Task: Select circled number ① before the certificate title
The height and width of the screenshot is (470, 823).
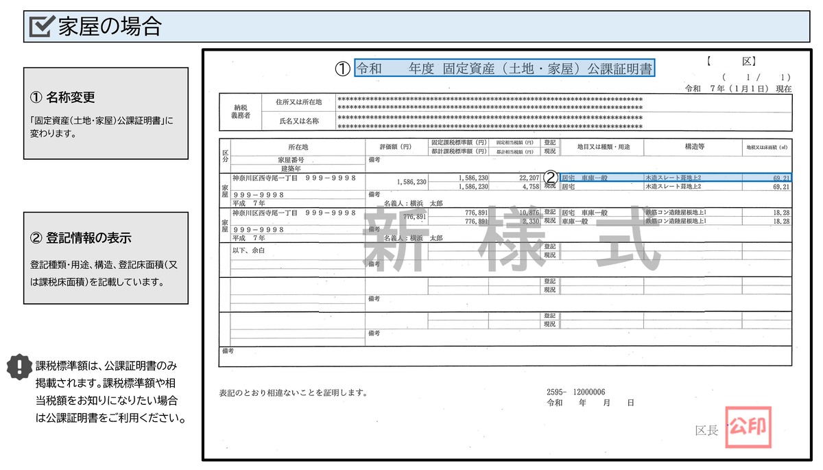Action: click(342, 67)
